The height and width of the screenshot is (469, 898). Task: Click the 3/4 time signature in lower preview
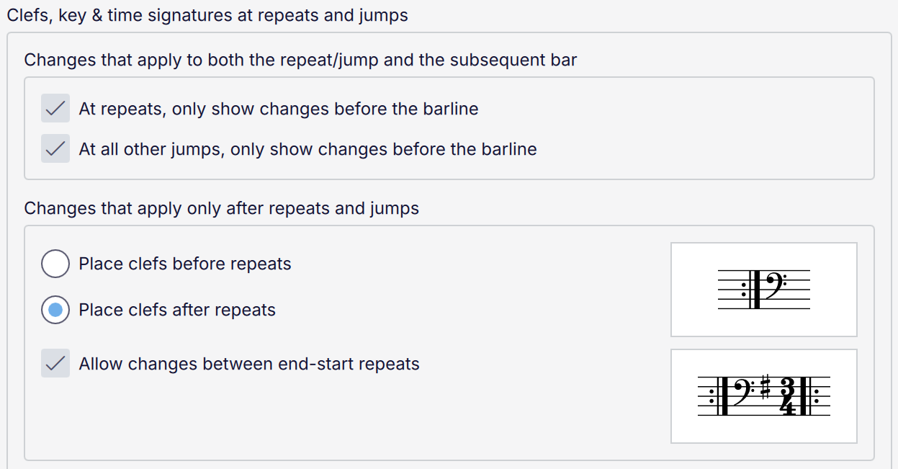click(x=788, y=396)
